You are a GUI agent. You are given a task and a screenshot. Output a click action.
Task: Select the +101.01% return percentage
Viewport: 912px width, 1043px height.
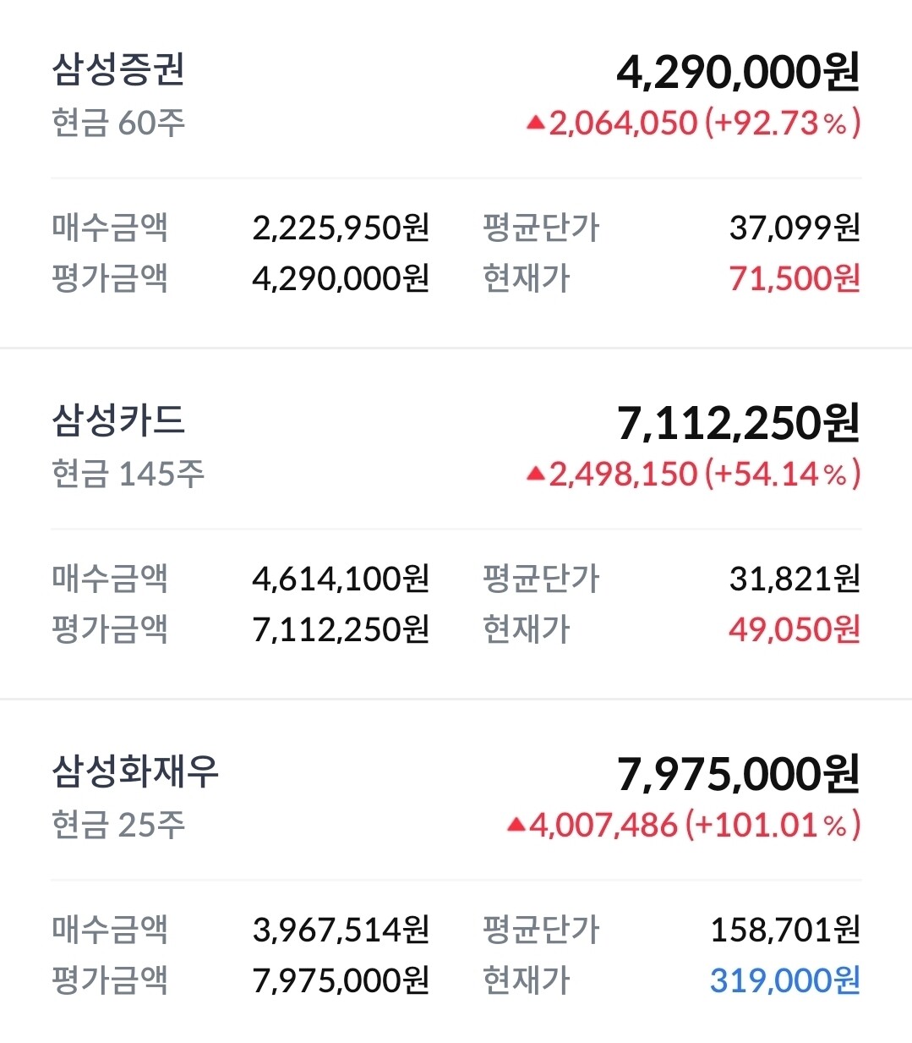click(x=772, y=825)
